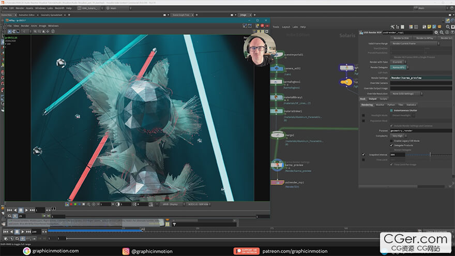Open Render Delegate Karma XPU dropdown
The width and height of the screenshot is (455, 256).
coord(399,67)
